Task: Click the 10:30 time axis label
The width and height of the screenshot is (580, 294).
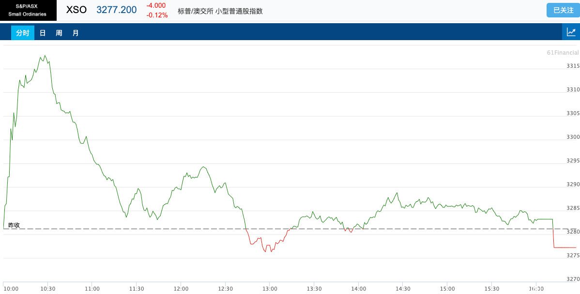Action: click(x=48, y=289)
